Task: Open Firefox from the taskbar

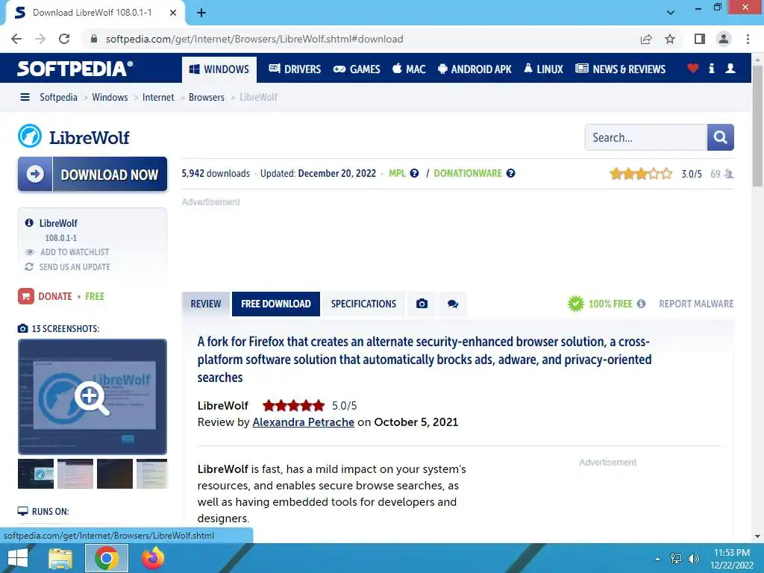Action: (x=153, y=558)
